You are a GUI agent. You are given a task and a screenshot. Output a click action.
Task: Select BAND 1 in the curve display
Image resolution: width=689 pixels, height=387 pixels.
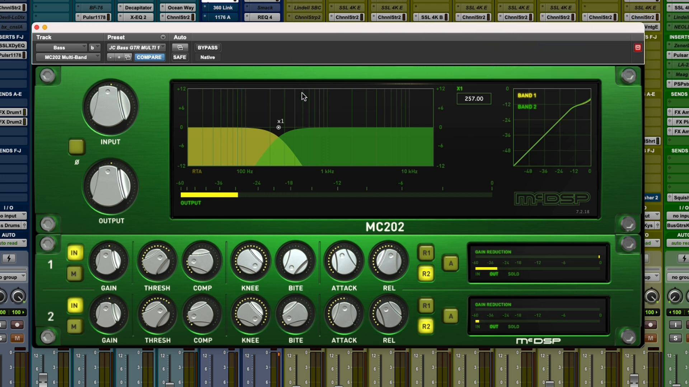(526, 95)
